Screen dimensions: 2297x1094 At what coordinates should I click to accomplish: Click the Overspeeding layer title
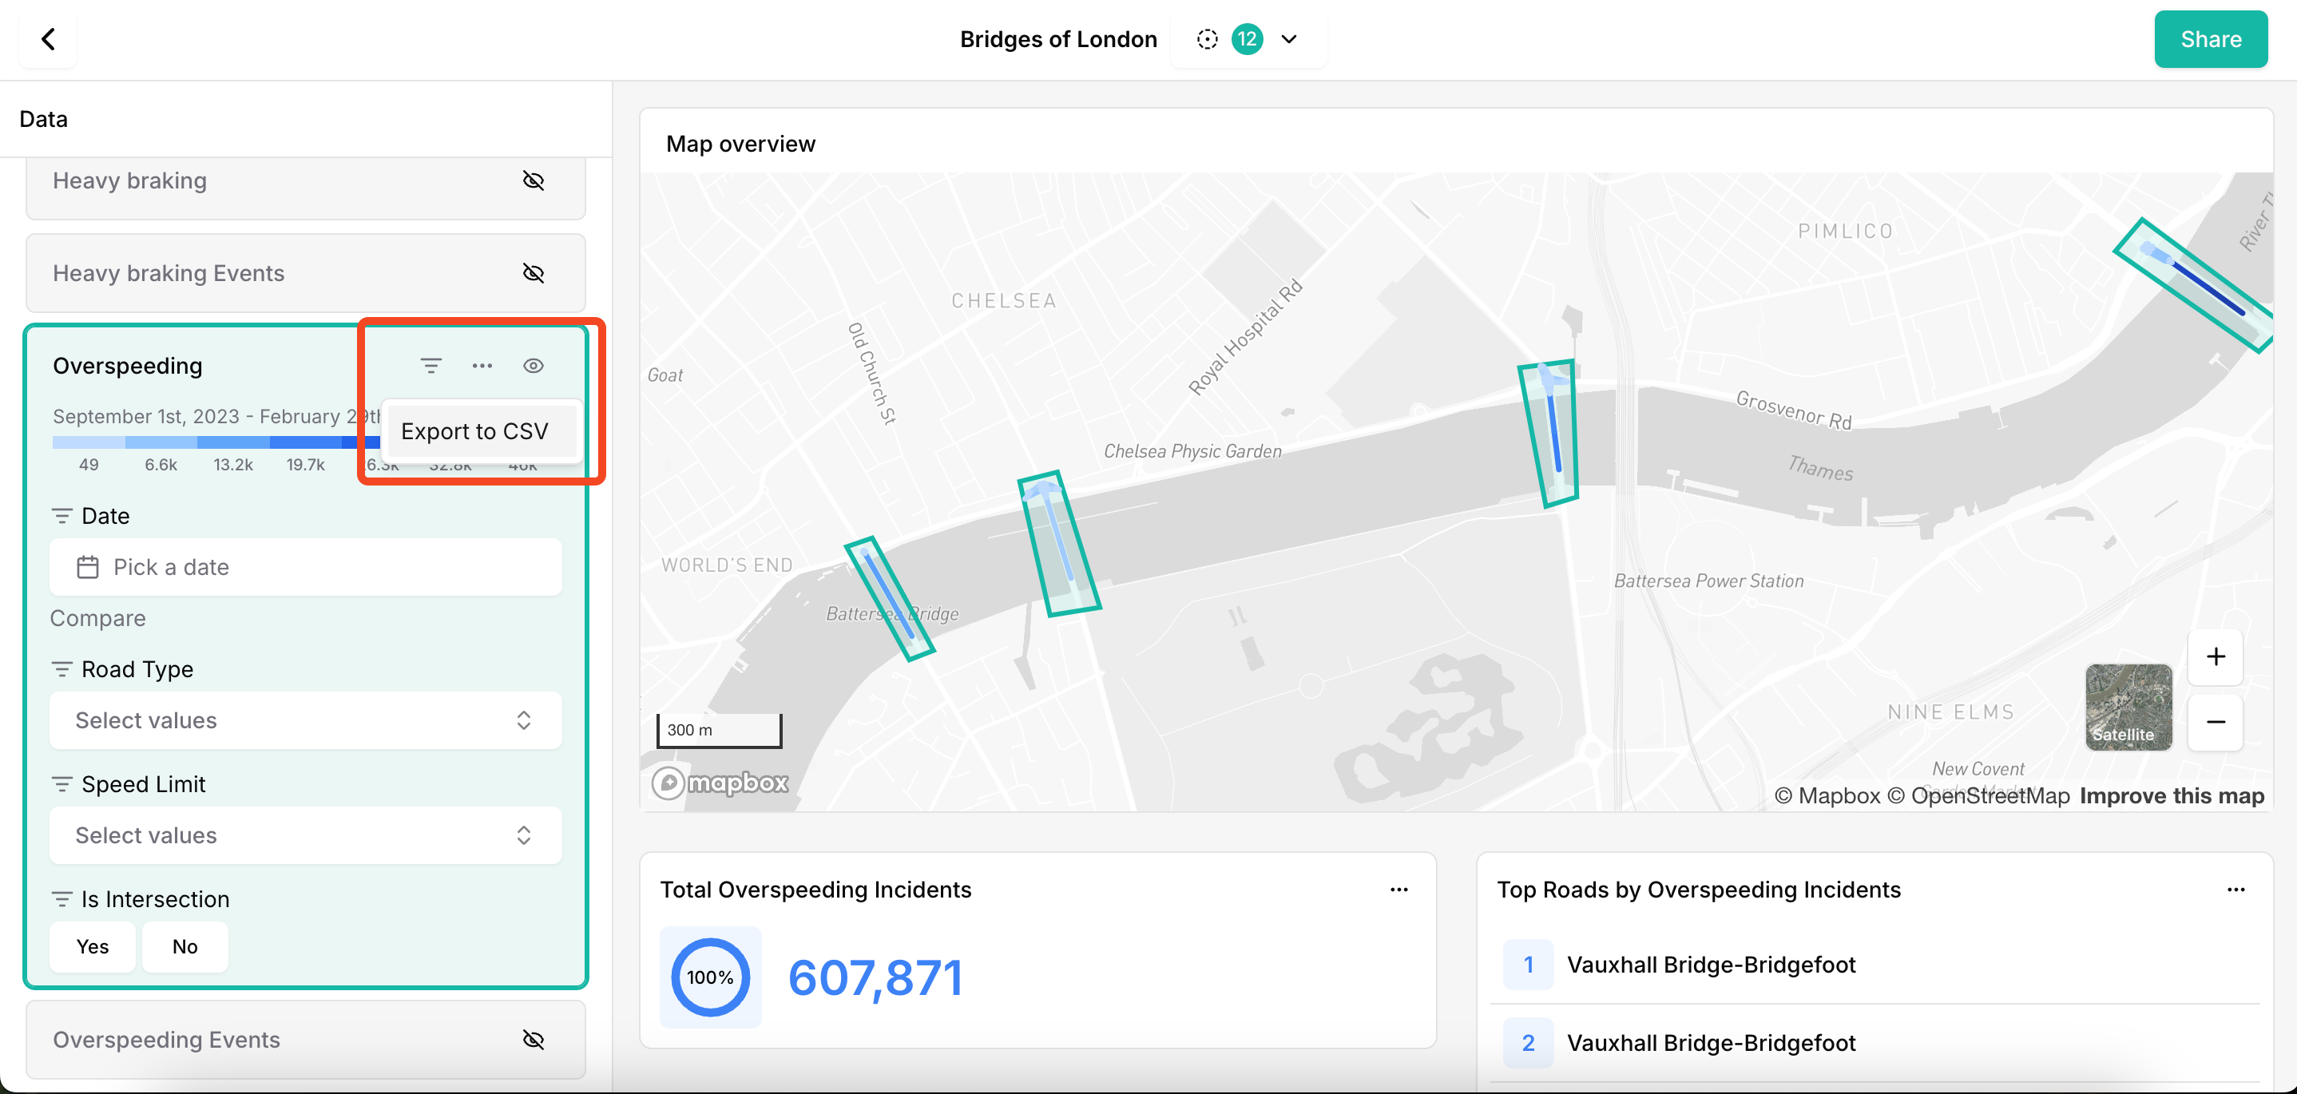click(128, 366)
